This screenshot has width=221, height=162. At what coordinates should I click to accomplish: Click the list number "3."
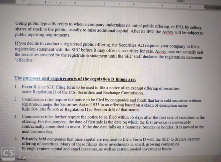click(16, 117)
